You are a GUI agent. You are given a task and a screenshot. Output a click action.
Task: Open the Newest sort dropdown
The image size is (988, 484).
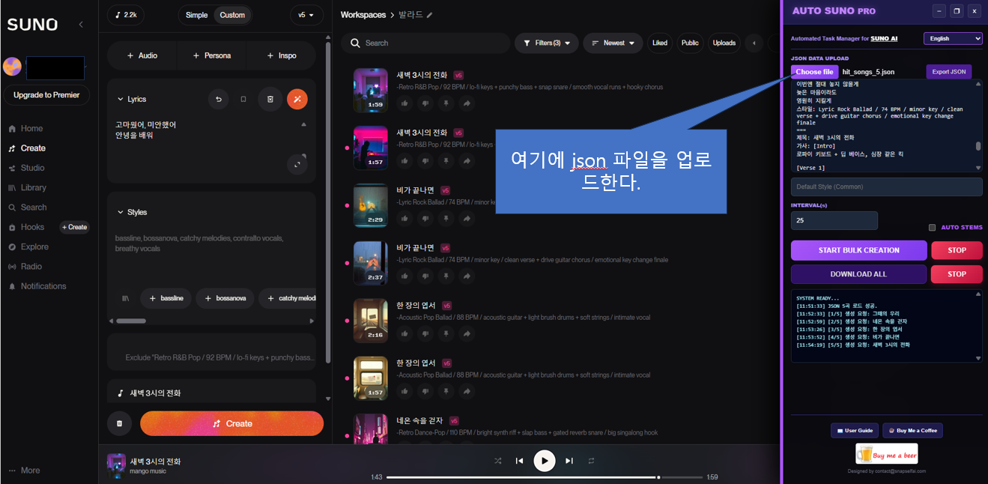click(613, 43)
